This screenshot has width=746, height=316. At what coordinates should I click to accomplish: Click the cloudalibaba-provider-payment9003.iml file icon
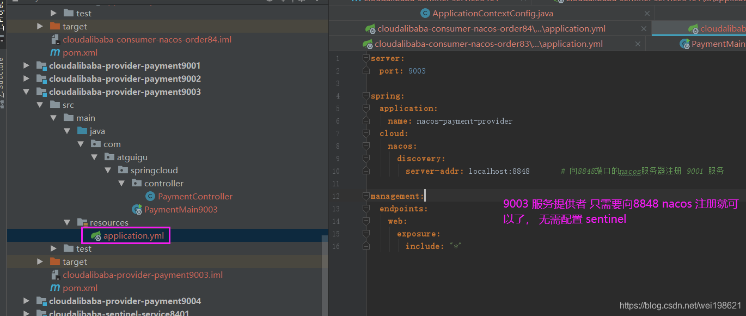(x=55, y=275)
